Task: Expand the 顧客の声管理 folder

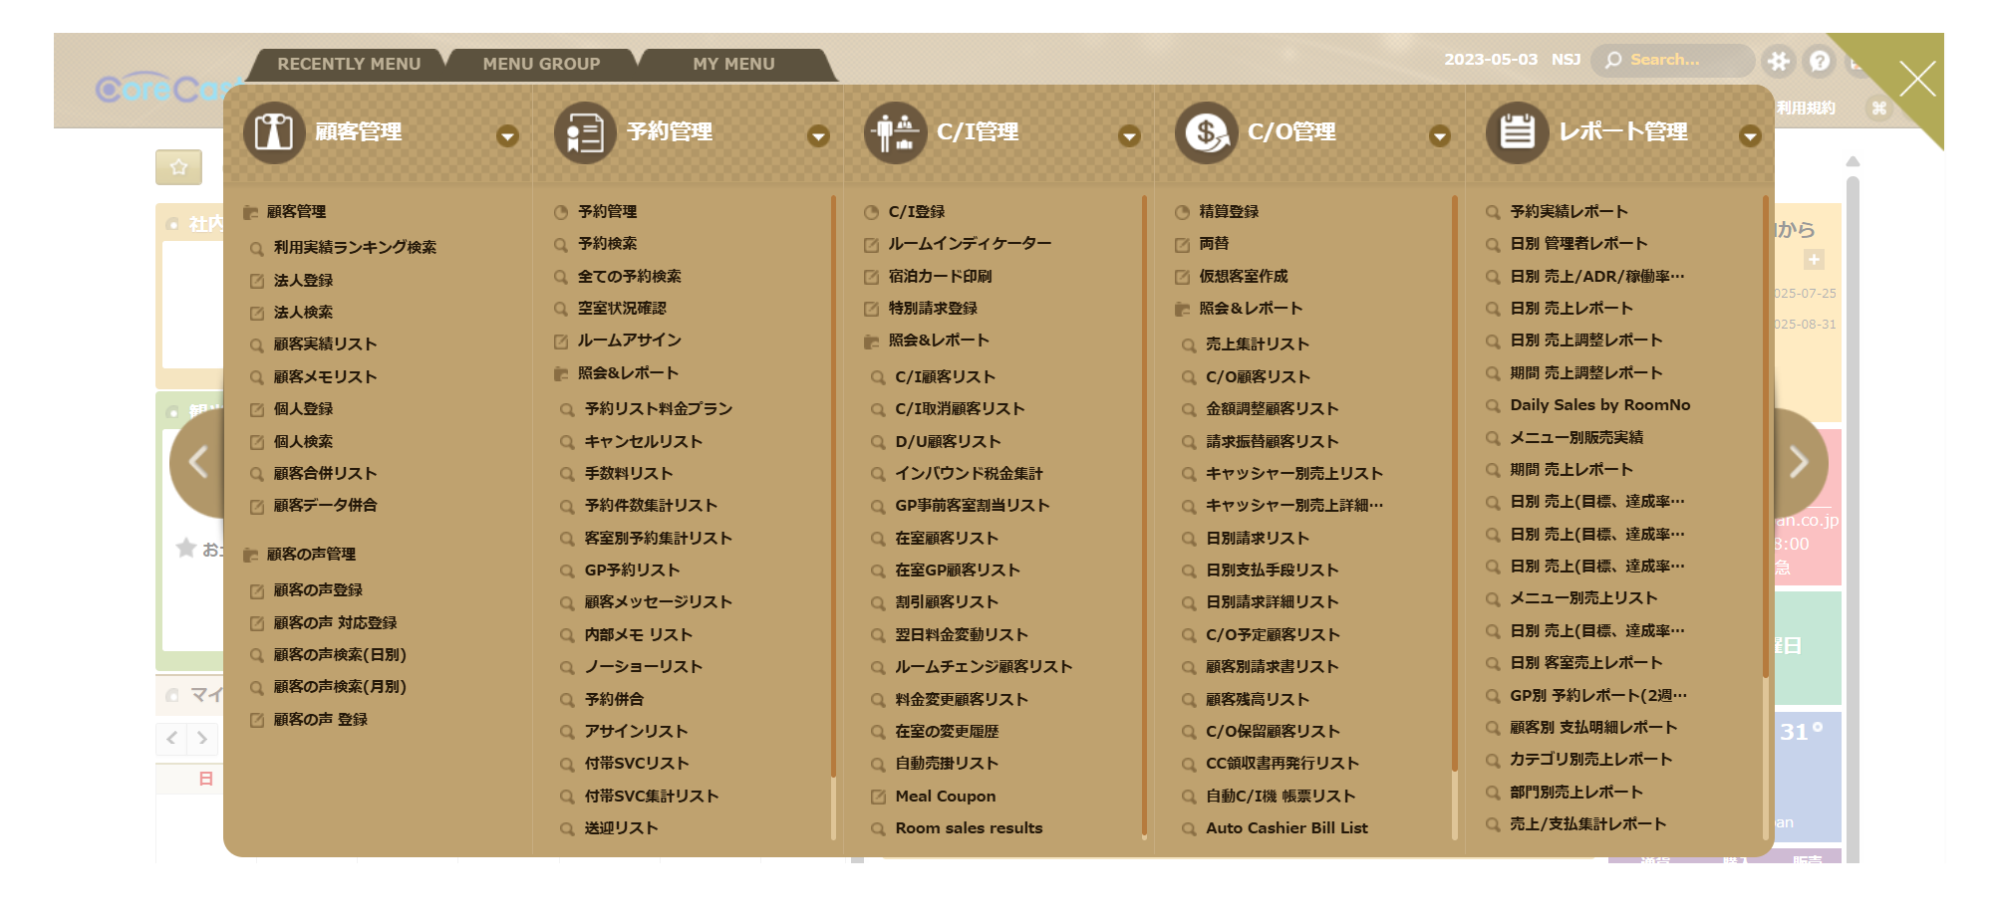Action: click(x=310, y=555)
